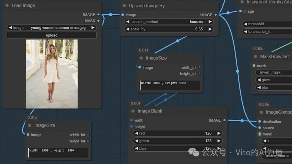Collapse the ImageCompo node via its title dot

(261, 112)
